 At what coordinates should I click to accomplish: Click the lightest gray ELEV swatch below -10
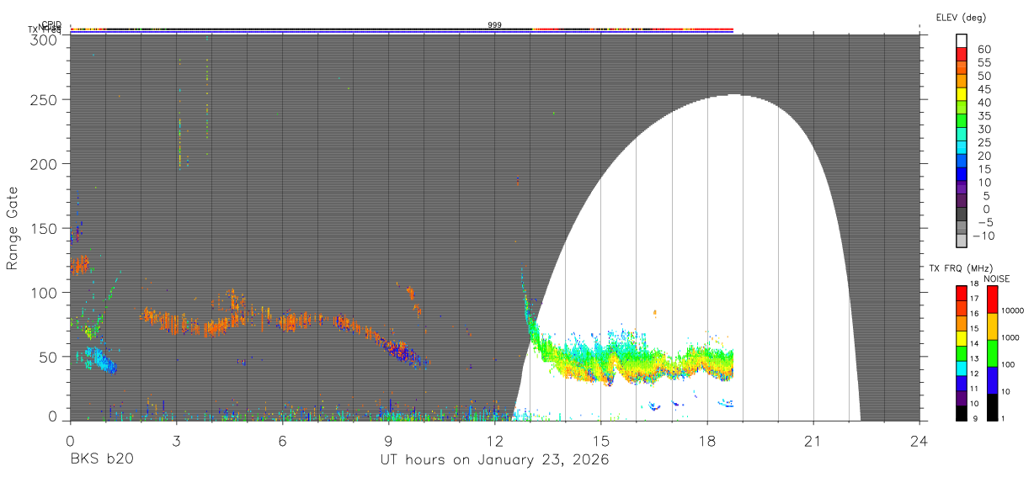tap(962, 242)
